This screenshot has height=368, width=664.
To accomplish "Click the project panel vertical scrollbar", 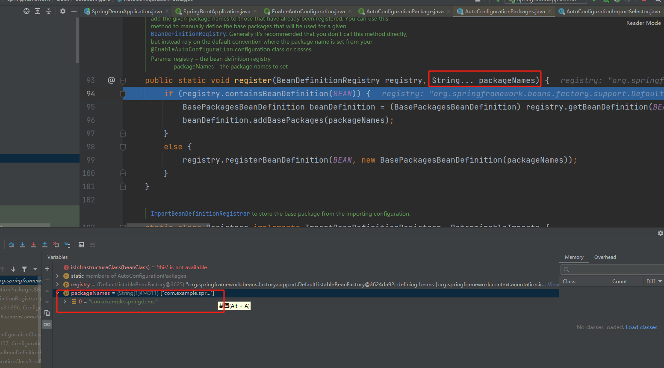I will (x=77, y=41).
